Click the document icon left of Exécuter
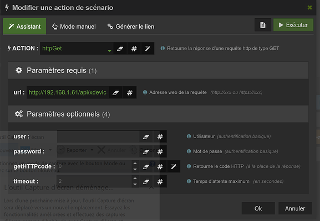The width and height of the screenshot is (320, 221). pos(263,25)
